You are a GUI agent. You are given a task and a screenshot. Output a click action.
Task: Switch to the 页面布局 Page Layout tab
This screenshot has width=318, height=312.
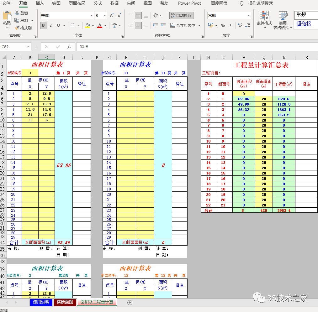click(77, 3)
